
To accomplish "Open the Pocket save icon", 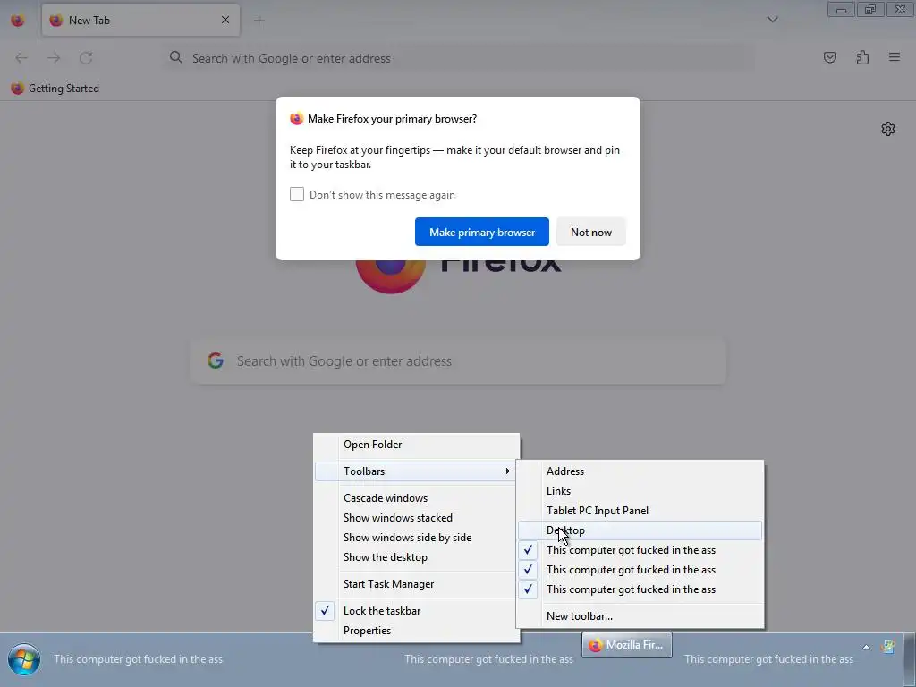I will [829, 57].
